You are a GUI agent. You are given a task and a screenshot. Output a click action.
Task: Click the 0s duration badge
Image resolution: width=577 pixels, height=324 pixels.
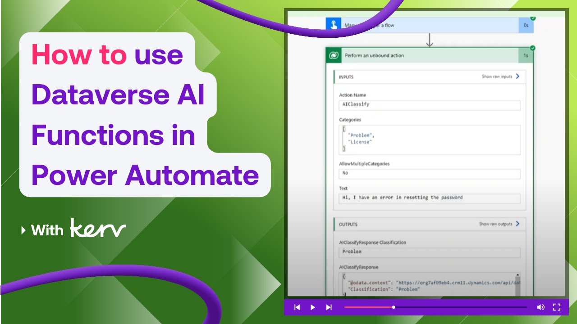(526, 26)
